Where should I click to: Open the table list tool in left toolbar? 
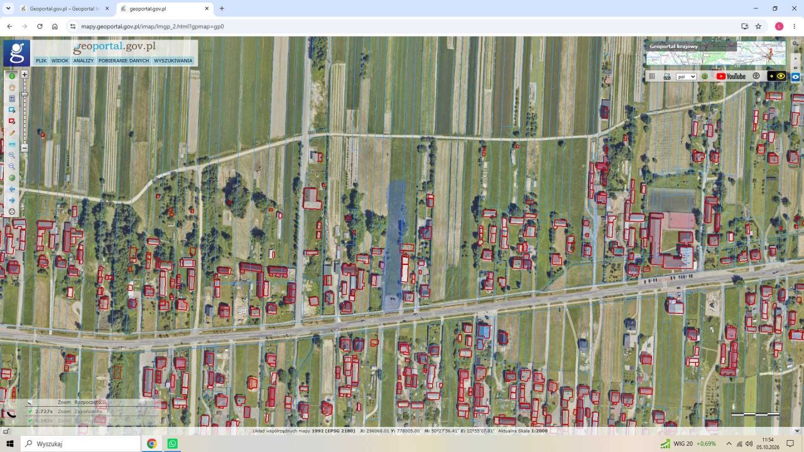point(12,99)
